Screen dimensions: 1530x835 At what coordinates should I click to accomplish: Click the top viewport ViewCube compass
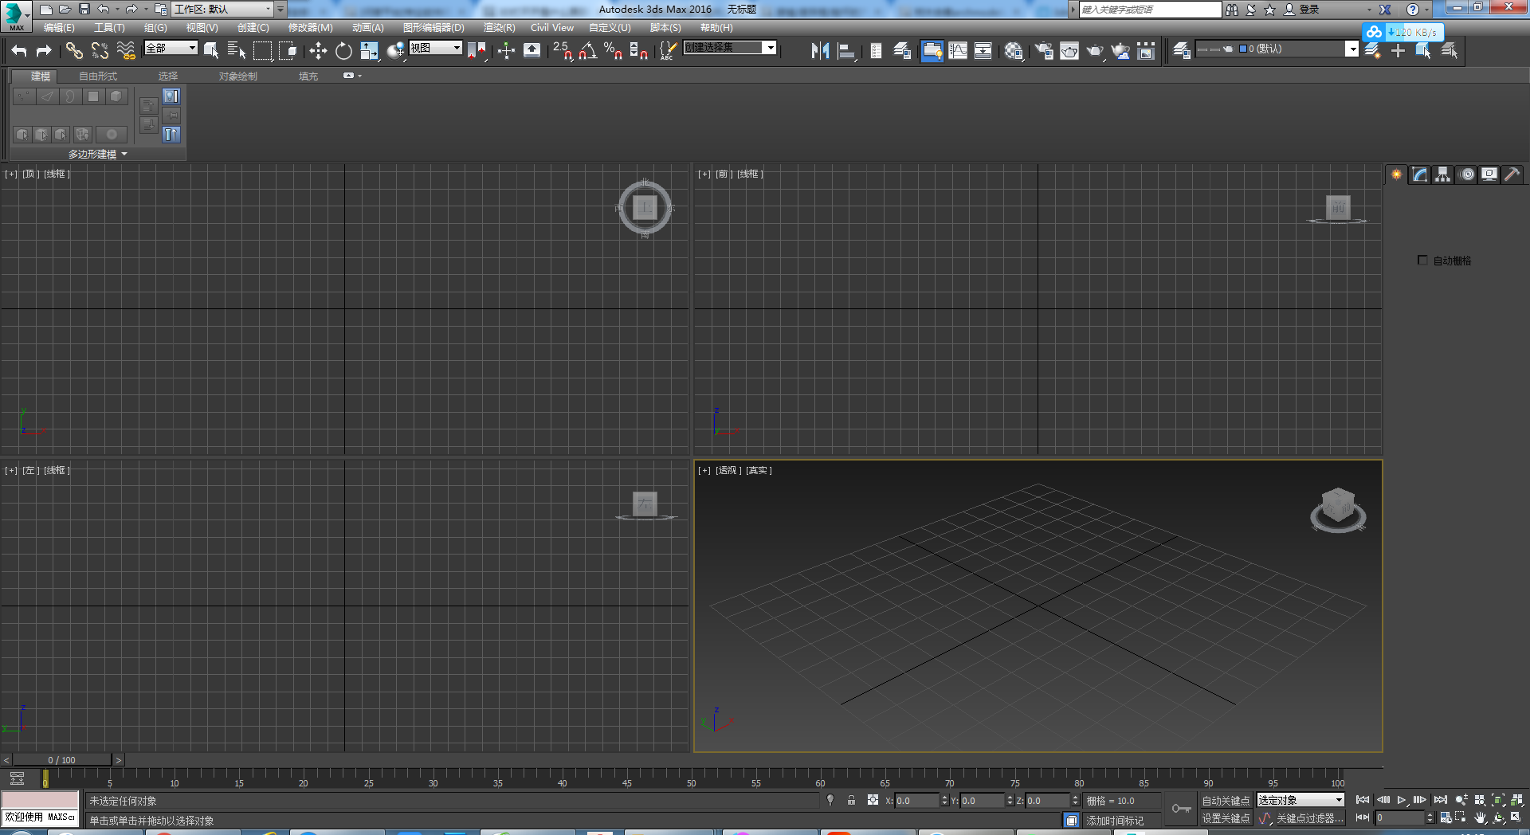tap(645, 208)
